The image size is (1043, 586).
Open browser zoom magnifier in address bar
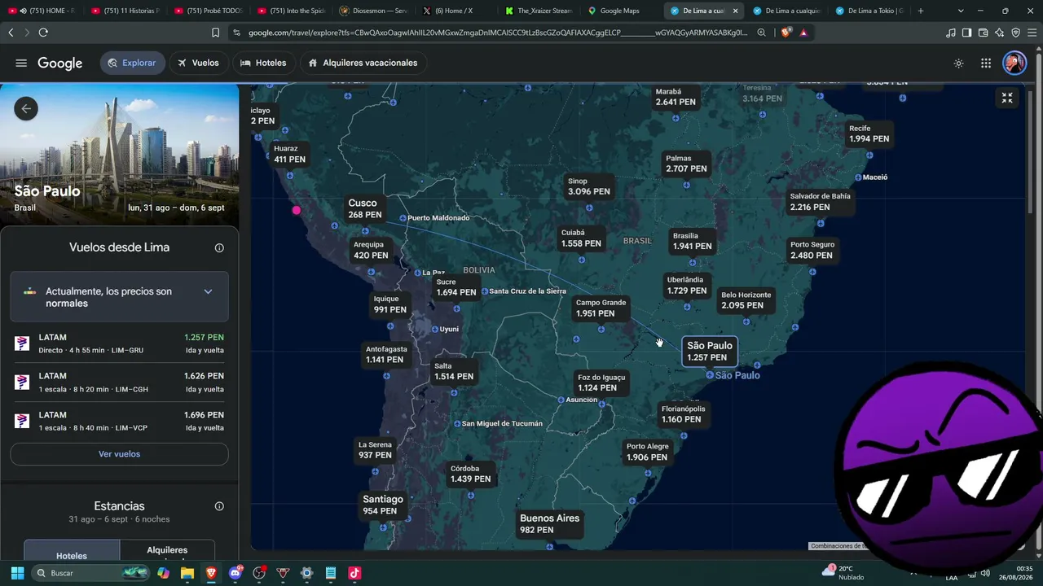click(761, 33)
